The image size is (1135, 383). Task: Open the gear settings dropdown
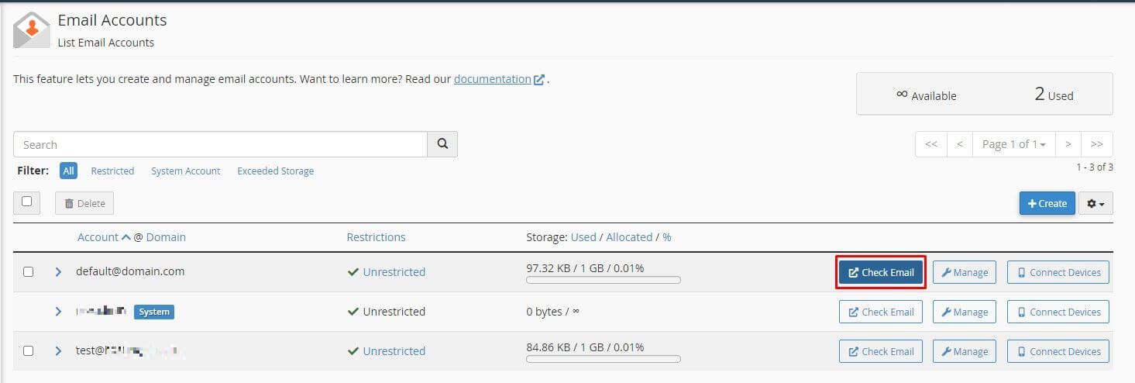pyautogui.click(x=1095, y=203)
